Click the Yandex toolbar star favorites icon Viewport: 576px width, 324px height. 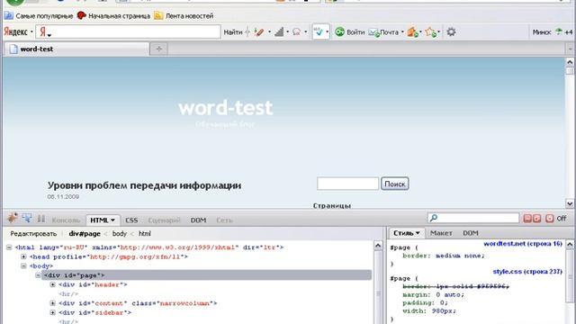click(x=430, y=32)
